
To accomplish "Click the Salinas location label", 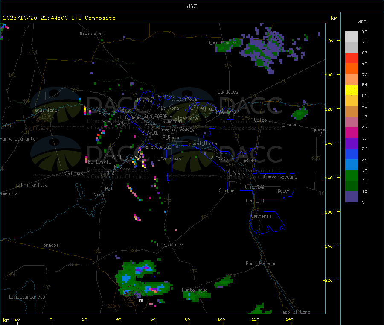I will pos(74,173).
